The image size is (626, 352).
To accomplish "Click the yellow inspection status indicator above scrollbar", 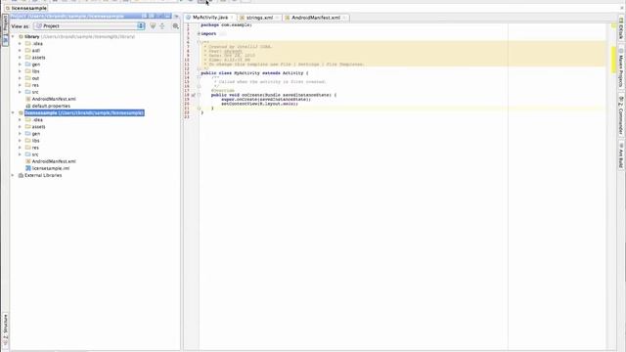I will (614, 25).
